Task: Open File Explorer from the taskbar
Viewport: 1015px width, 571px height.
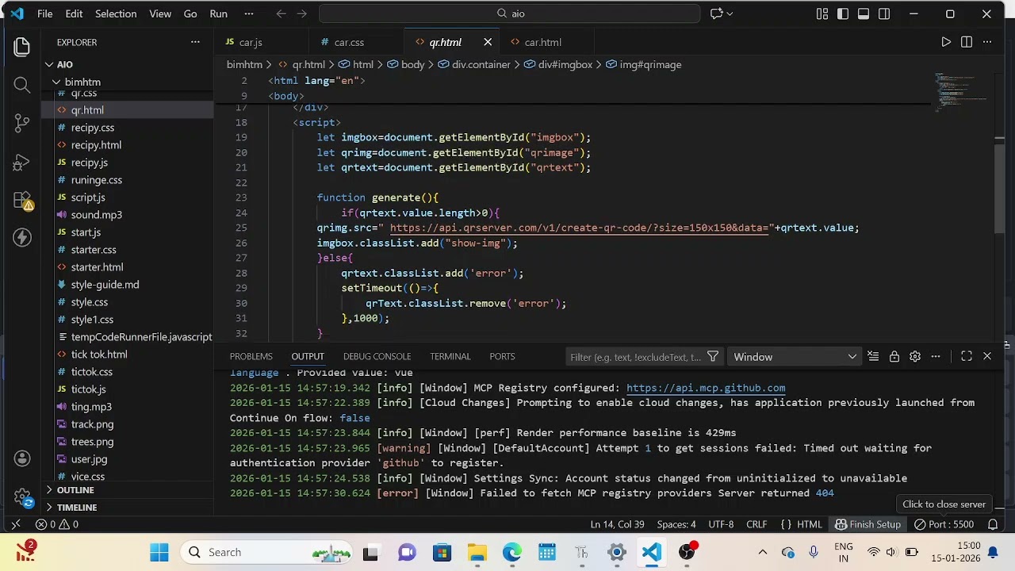Action: 477,553
